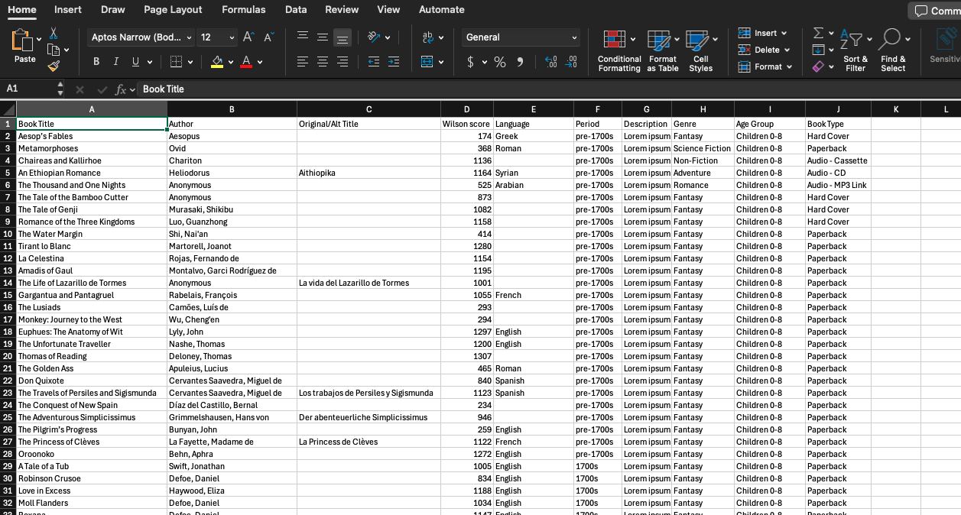The height and width of the screenshot is (515, 961).
Task: Apply currency dollar format
Action: coord(470,62)
